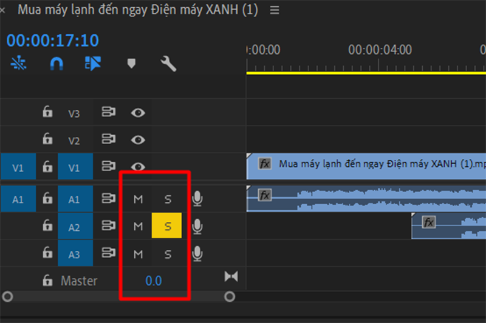Click fx badge on A1 audio clip
This screenshot has height=323, width=486.
[265, 195]
